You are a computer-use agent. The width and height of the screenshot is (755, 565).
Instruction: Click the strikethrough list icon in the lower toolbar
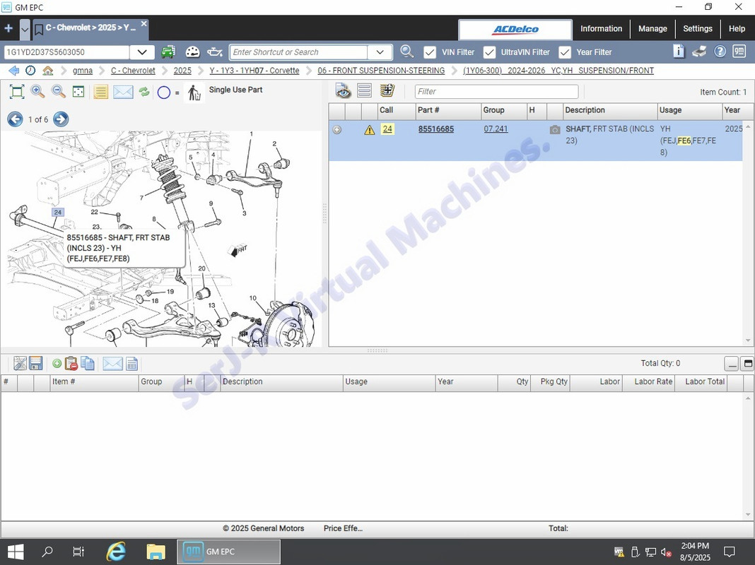pos(20,363)
